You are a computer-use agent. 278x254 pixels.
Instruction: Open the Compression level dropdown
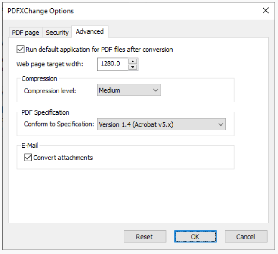coord(129,90)
